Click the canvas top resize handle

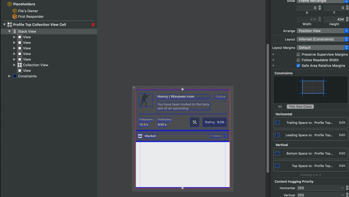pyautogui.click(x=182, y=89)
